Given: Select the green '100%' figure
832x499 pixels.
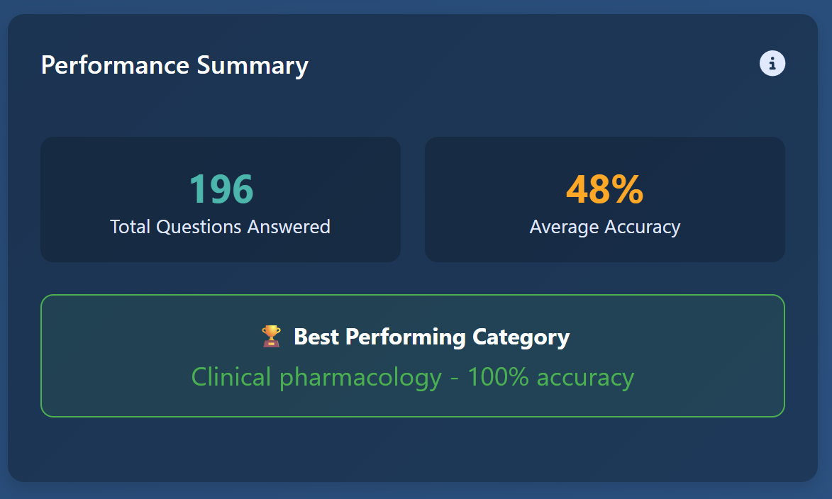Looking at the screenshot, I should point(498,377).
